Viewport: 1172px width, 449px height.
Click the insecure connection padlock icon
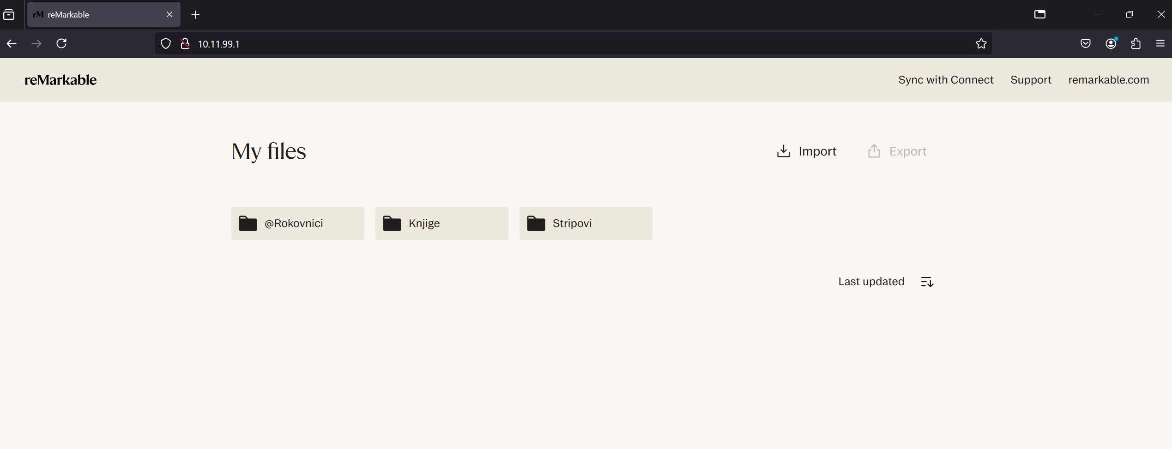(185, 44)
